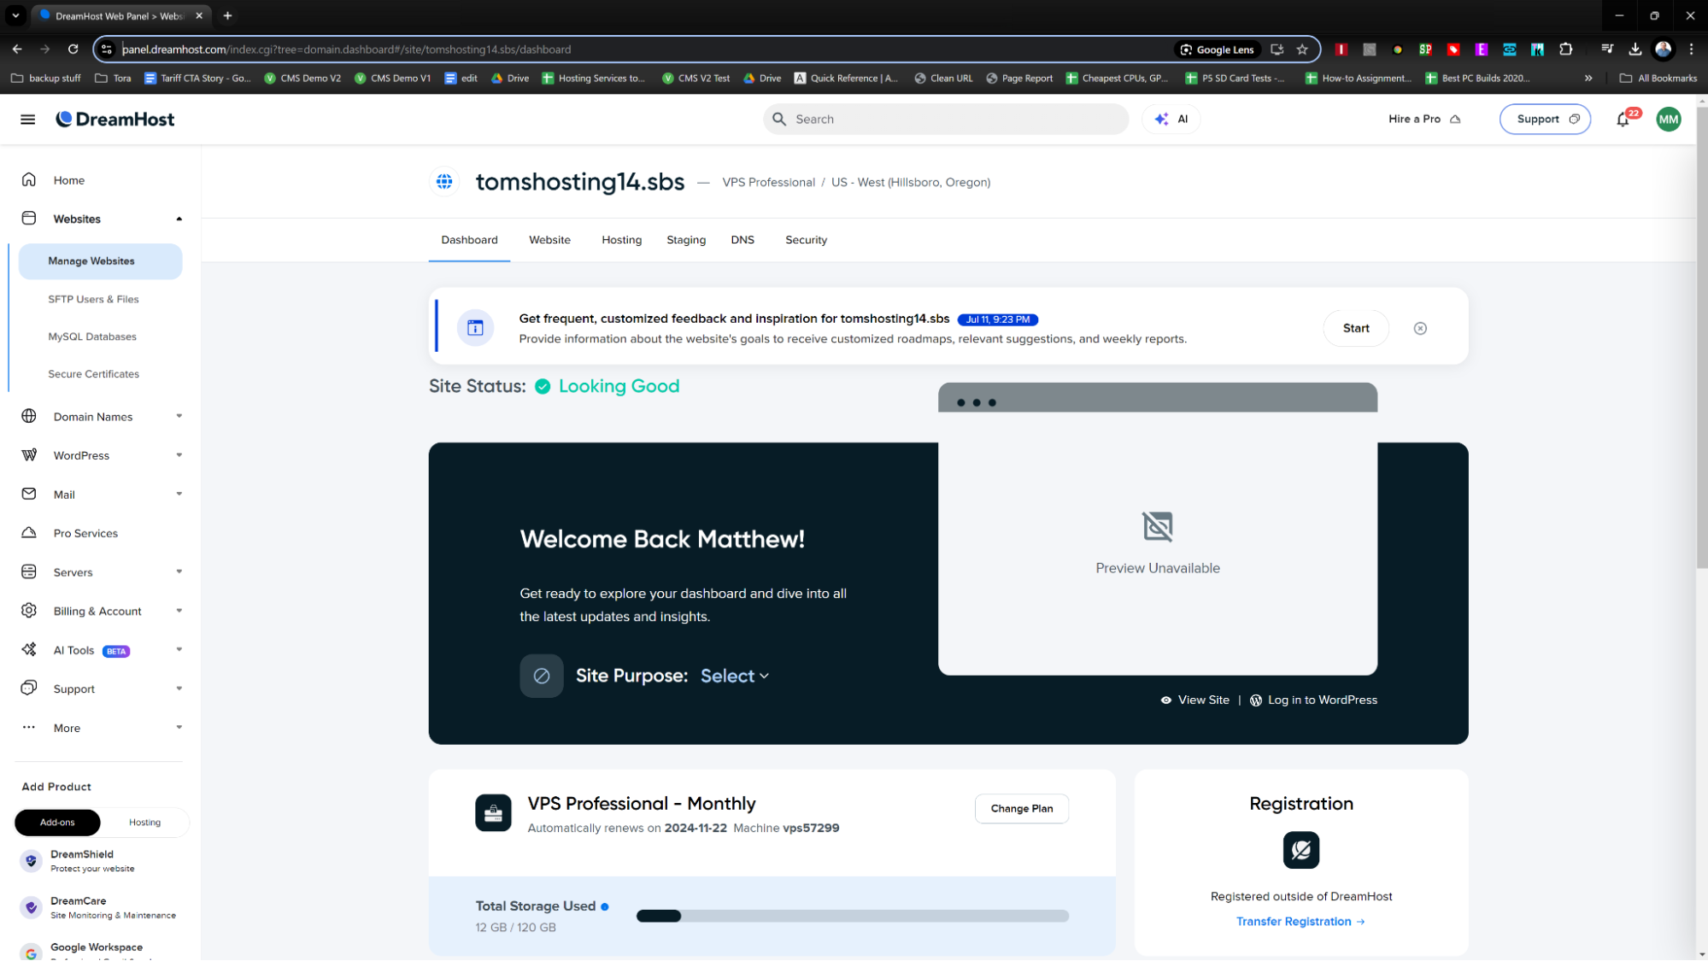1708x961 pixels.
Task: Click the notifications bell icon
Action: click(x=1623, y=120)
